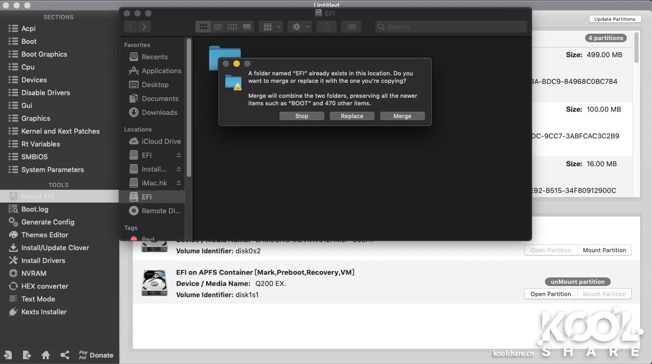Click the export configuration icon
The height and width of the screenshot is (364, 652).
(x=27, y=355)
